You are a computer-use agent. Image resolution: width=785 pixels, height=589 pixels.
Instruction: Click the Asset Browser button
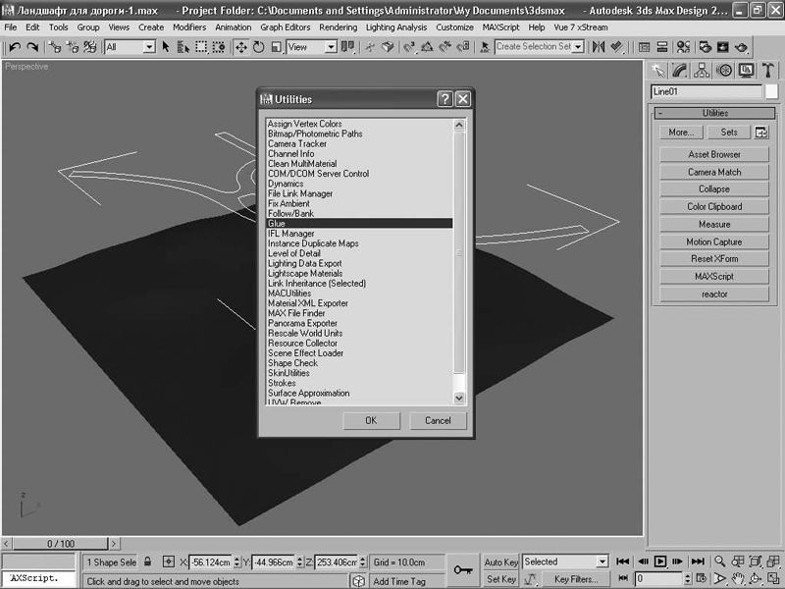pos(713,154)
